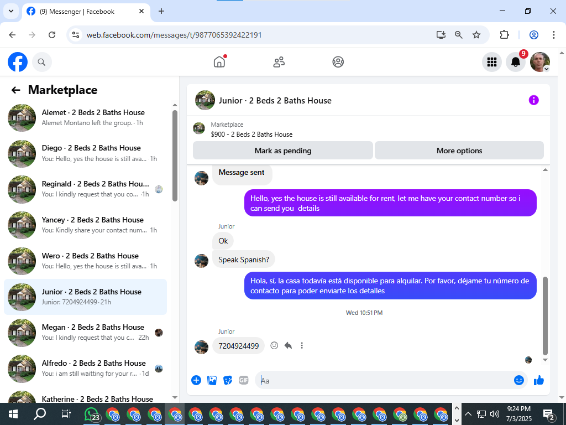Open Windows taskbar search
This screenshot has width=566, height=425.
(40, 414)
